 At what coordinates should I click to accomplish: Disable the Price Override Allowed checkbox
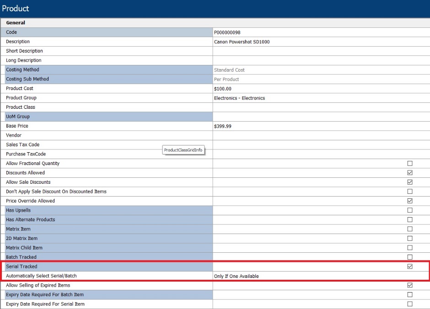tap(410, 201)
